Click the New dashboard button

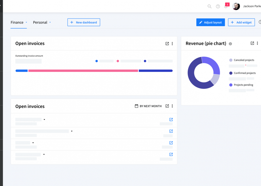[84, 22]
